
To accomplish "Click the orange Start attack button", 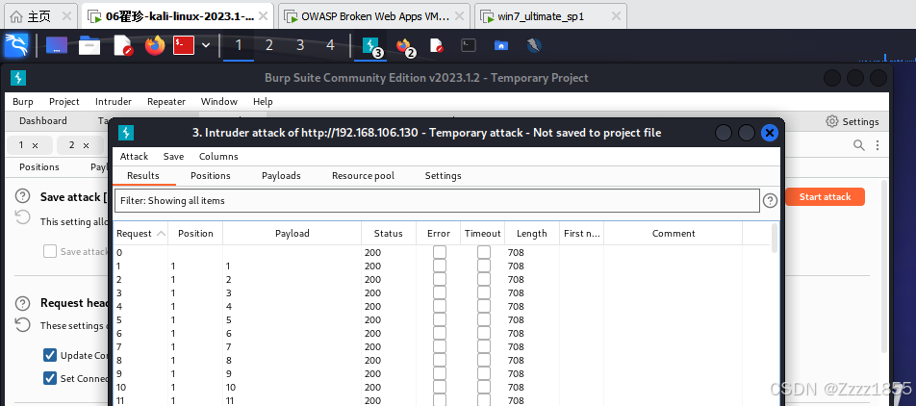I will [x=825, y=197].
